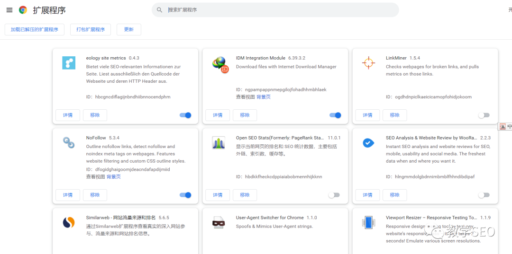512x254 pixels.
Task: Click 移除 for LinkMiner
Action: (395, 115)
